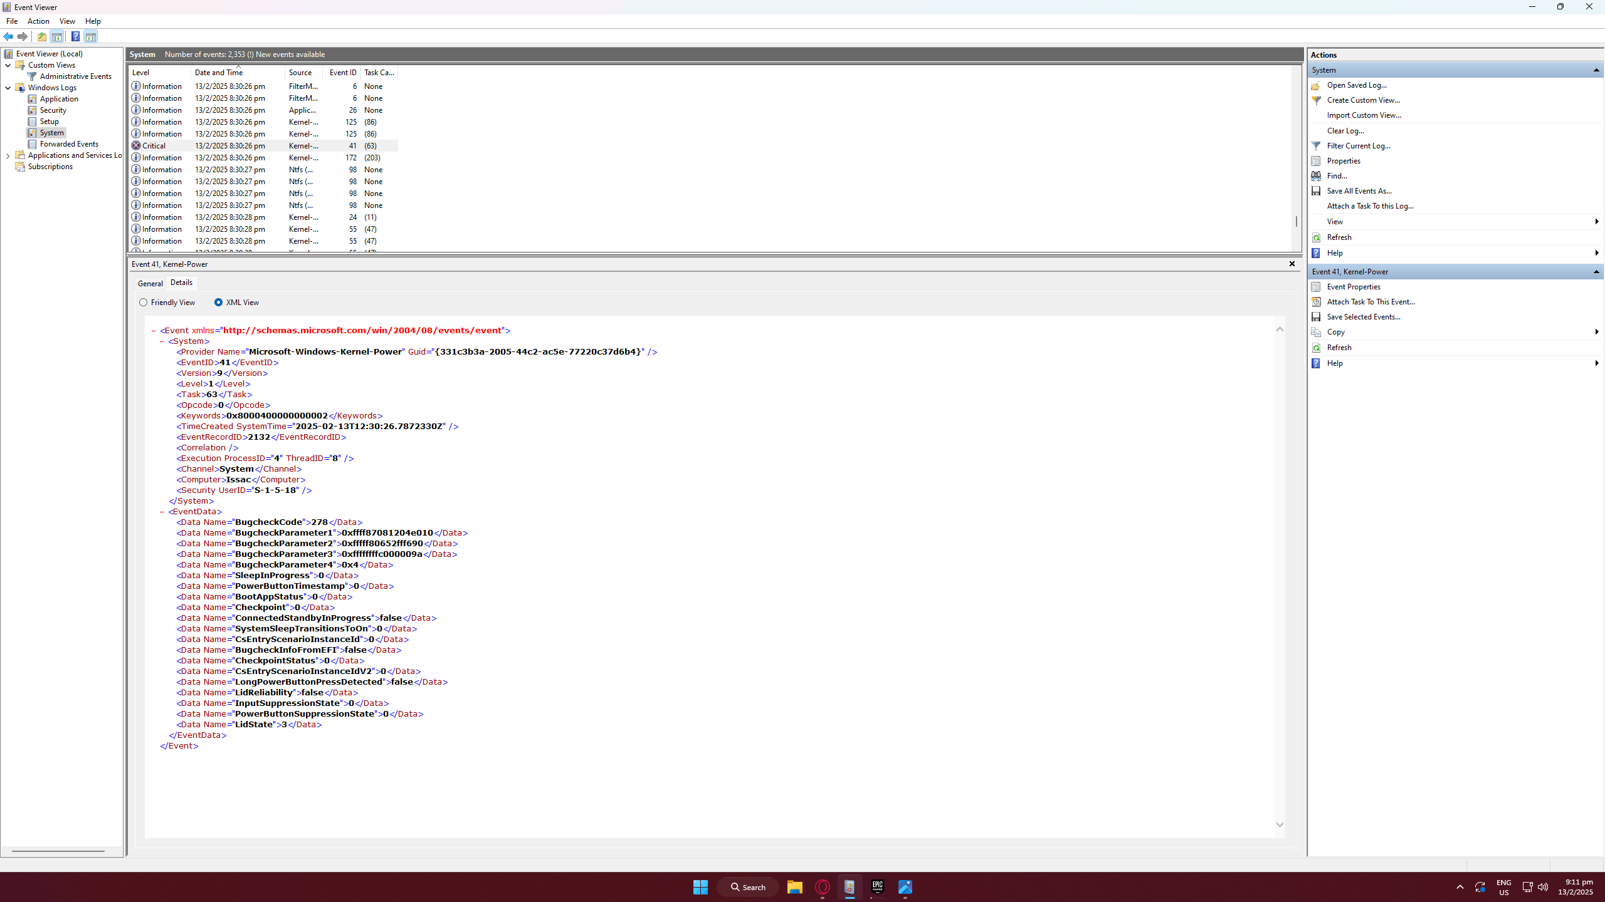Collapse the EventData XML node

pyautogui.click(x=162, y=512)
